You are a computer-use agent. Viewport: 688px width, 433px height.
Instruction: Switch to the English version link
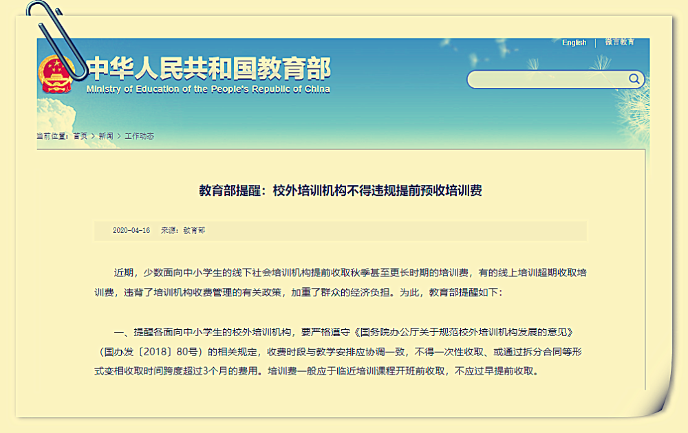[x=574, y=43]
